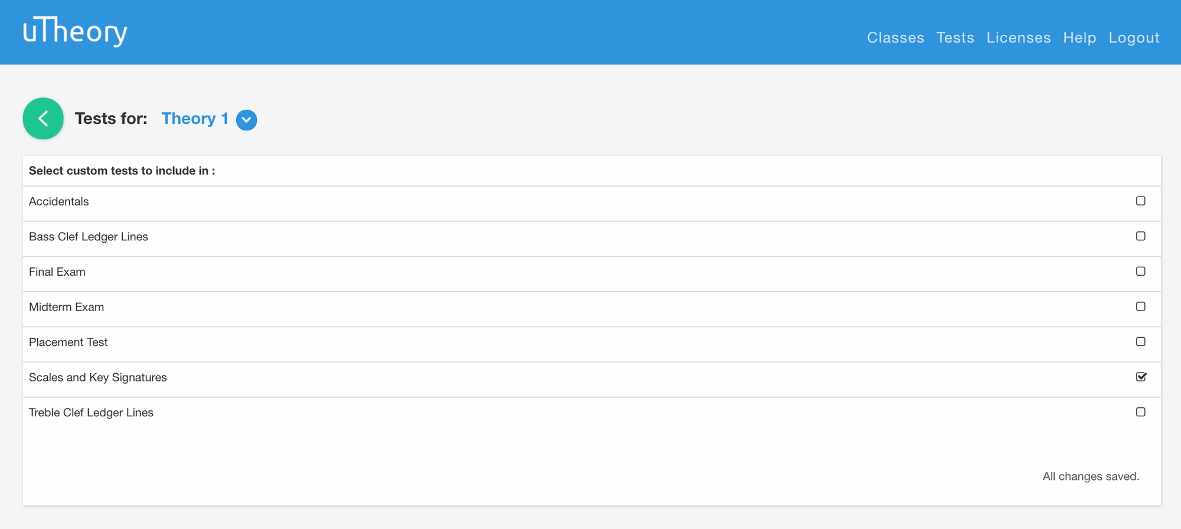Click the Midterm Exam row label
1181x529 pixels.
click(66, 307)
